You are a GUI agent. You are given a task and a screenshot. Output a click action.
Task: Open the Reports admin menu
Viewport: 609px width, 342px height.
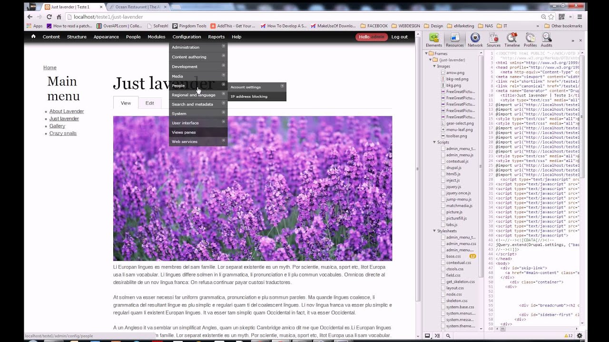(x=216, y=37)
